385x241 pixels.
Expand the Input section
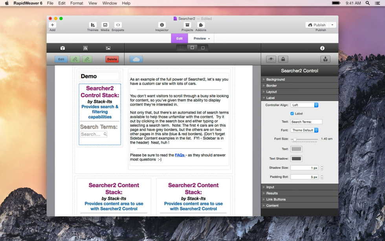pyautogui.click(x=299, y=187)
